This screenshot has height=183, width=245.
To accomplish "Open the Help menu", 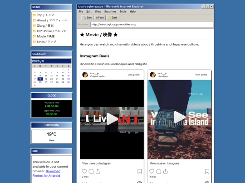I will 132,11.
